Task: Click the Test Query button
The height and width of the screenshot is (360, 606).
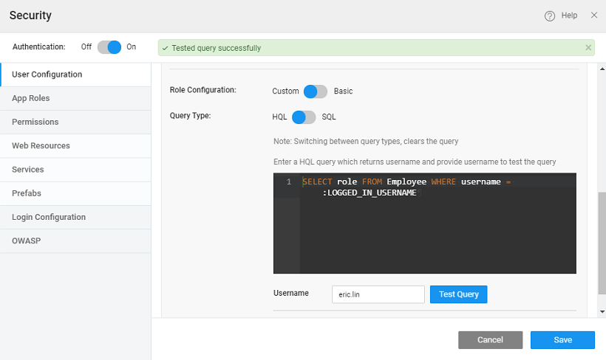Action: click(458, 294)
